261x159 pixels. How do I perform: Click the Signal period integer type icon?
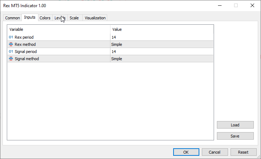pos(11,52)
